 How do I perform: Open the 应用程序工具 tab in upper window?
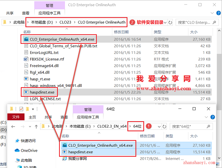(x=50, y=13)
